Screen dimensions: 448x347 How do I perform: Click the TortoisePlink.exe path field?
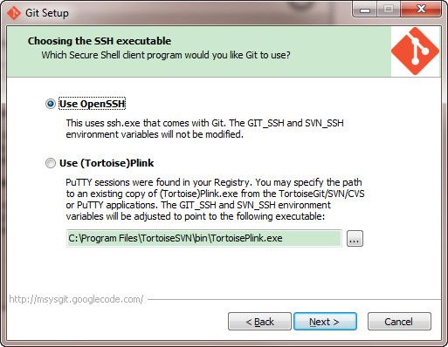pos(204,238)
